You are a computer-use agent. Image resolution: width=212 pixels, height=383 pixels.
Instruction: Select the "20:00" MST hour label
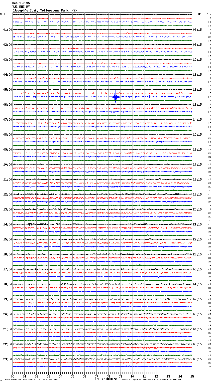(x=8, y=314)
